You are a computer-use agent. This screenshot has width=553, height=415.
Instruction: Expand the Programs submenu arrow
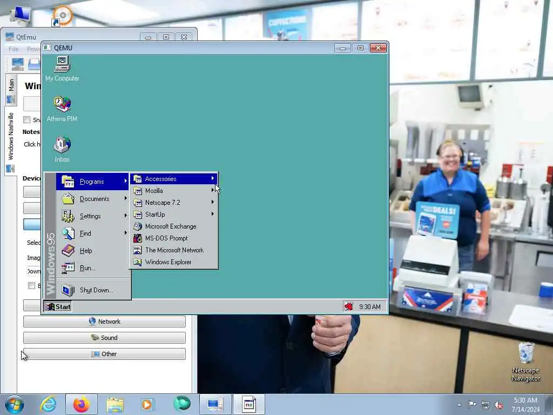point(125,181)
